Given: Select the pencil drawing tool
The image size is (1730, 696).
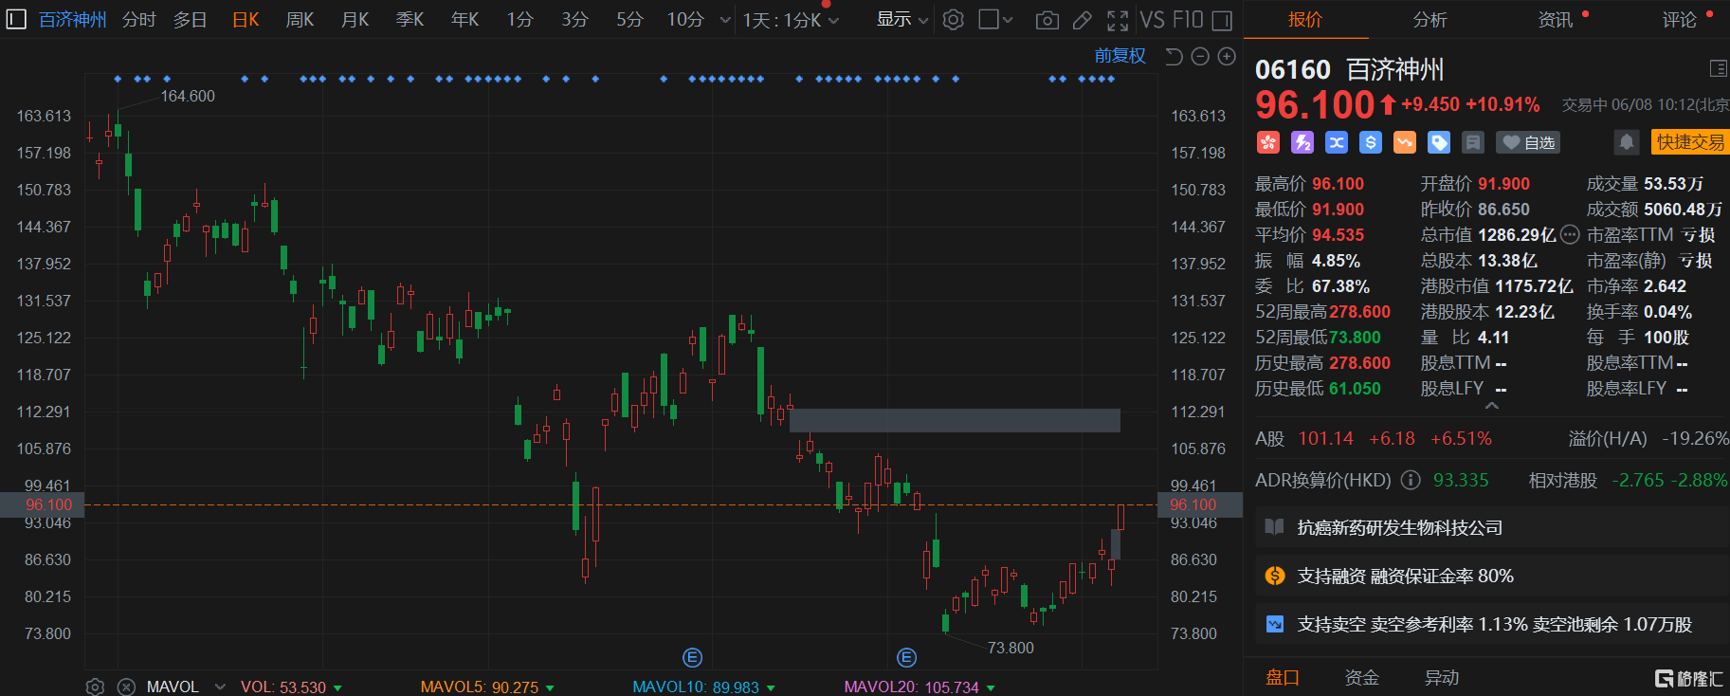Looking at the screenshot, I should point(1082,20).
